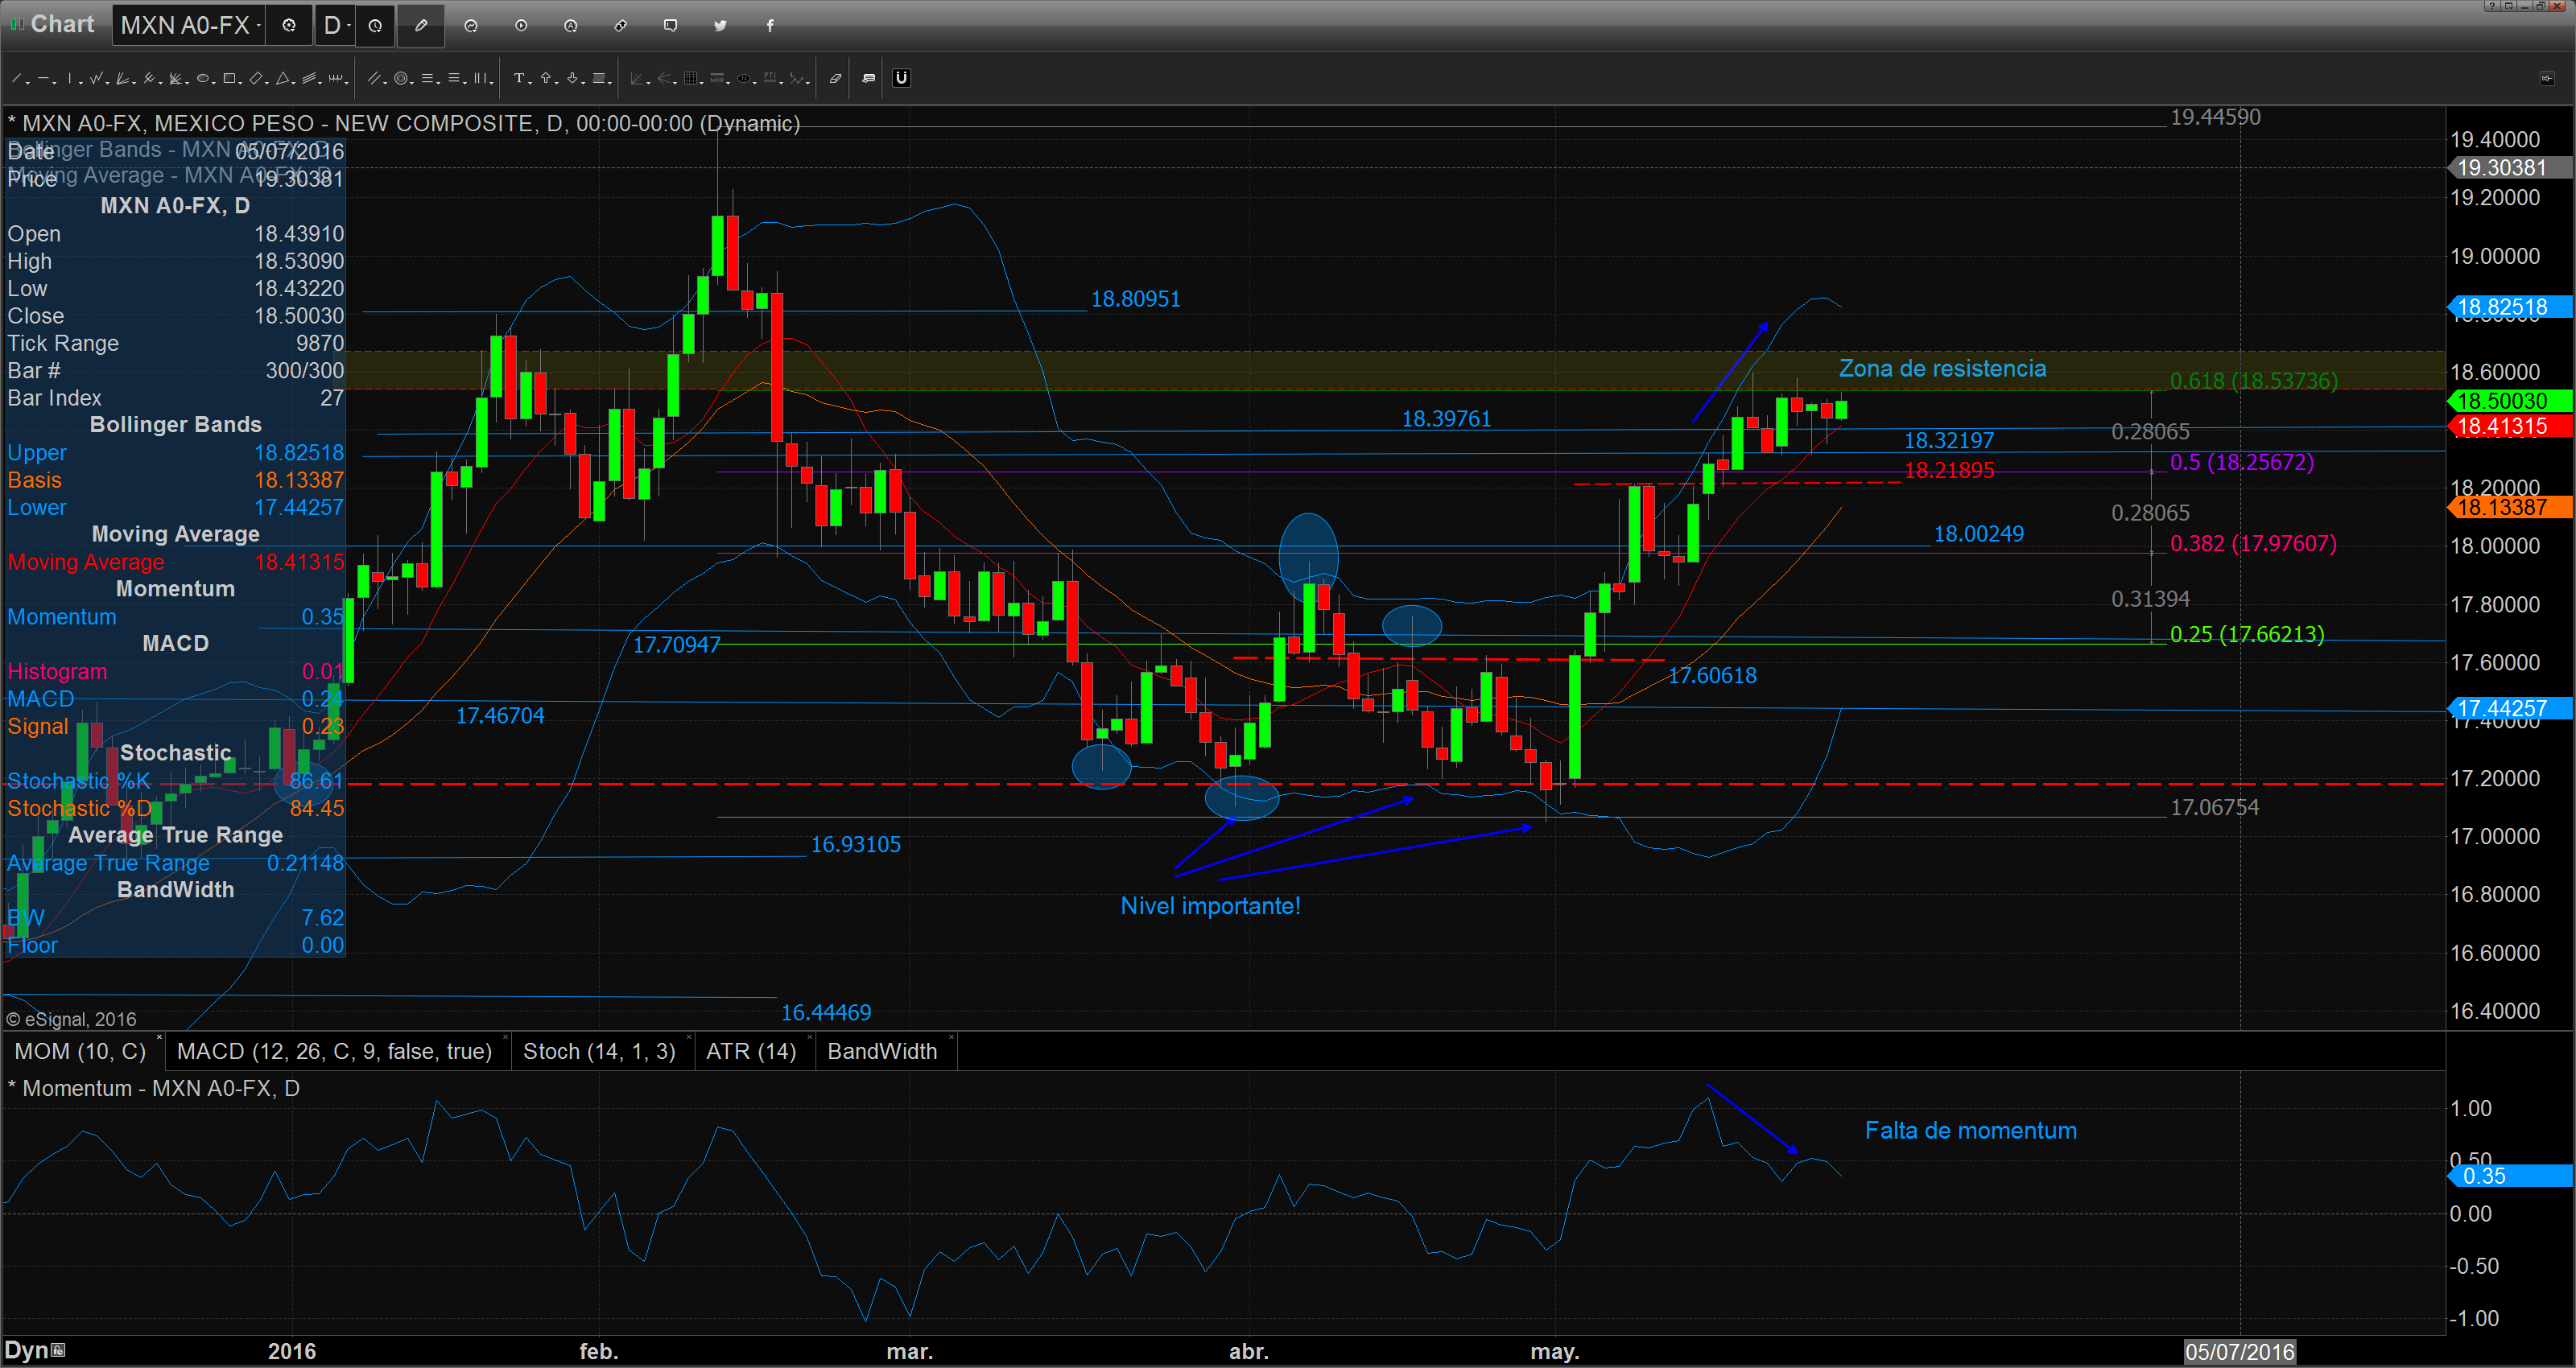Select the text annotation tool
This screenshot has height=1368, width=2576.
[519, 78]
